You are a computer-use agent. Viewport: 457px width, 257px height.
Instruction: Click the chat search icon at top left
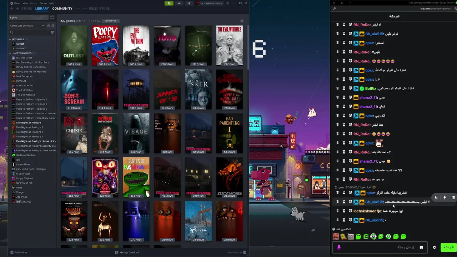click(334, 9)
